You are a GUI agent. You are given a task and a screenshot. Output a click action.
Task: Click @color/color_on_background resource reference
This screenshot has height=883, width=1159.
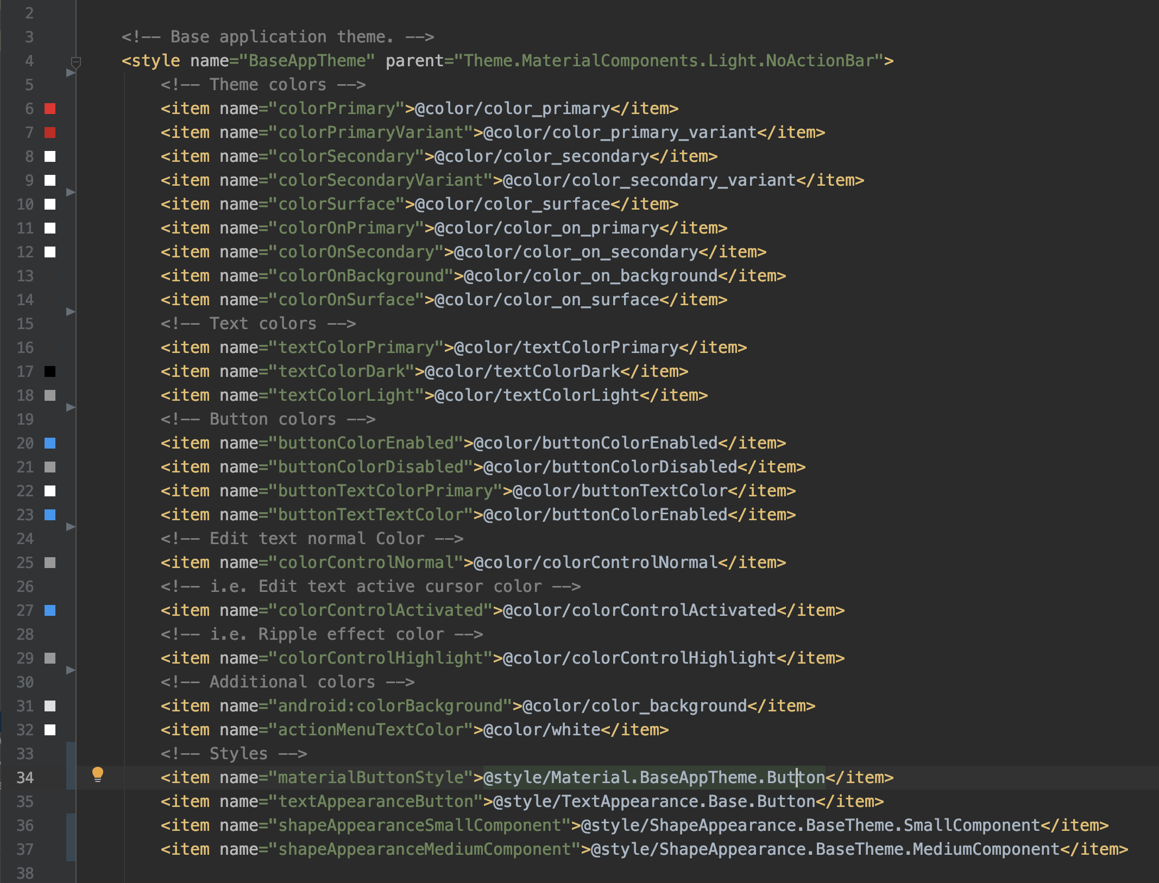tap(590, 276)
